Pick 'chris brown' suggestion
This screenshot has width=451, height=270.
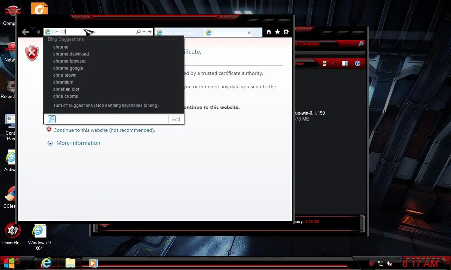pos(64,75)
